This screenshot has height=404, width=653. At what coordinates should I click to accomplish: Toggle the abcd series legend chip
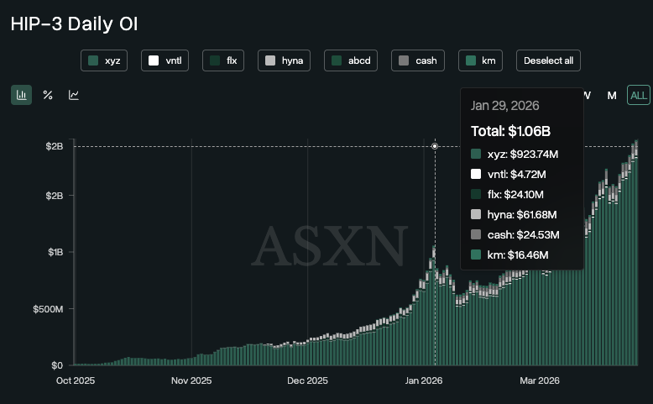[x=351, y=60]
